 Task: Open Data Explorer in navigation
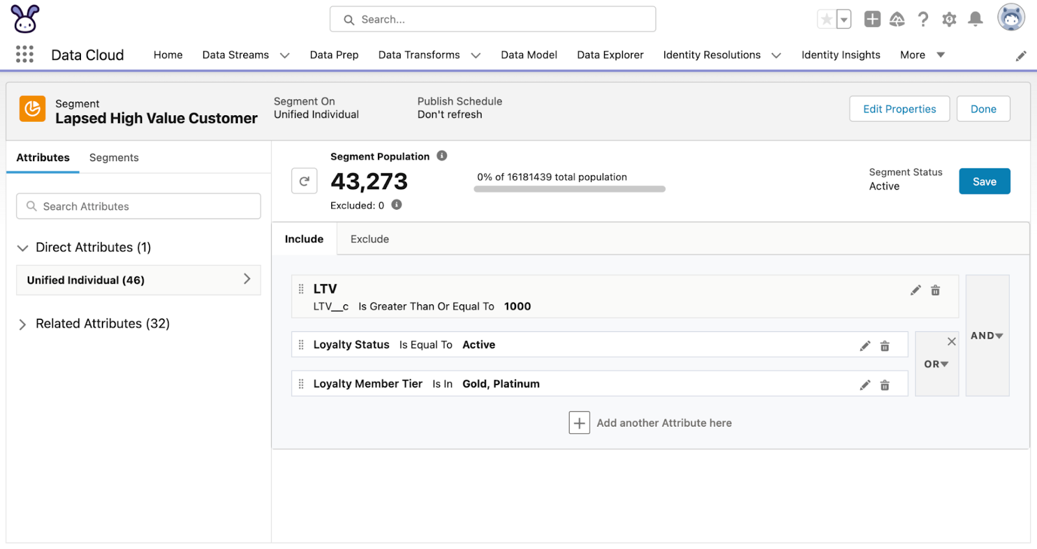coord(610,55)
